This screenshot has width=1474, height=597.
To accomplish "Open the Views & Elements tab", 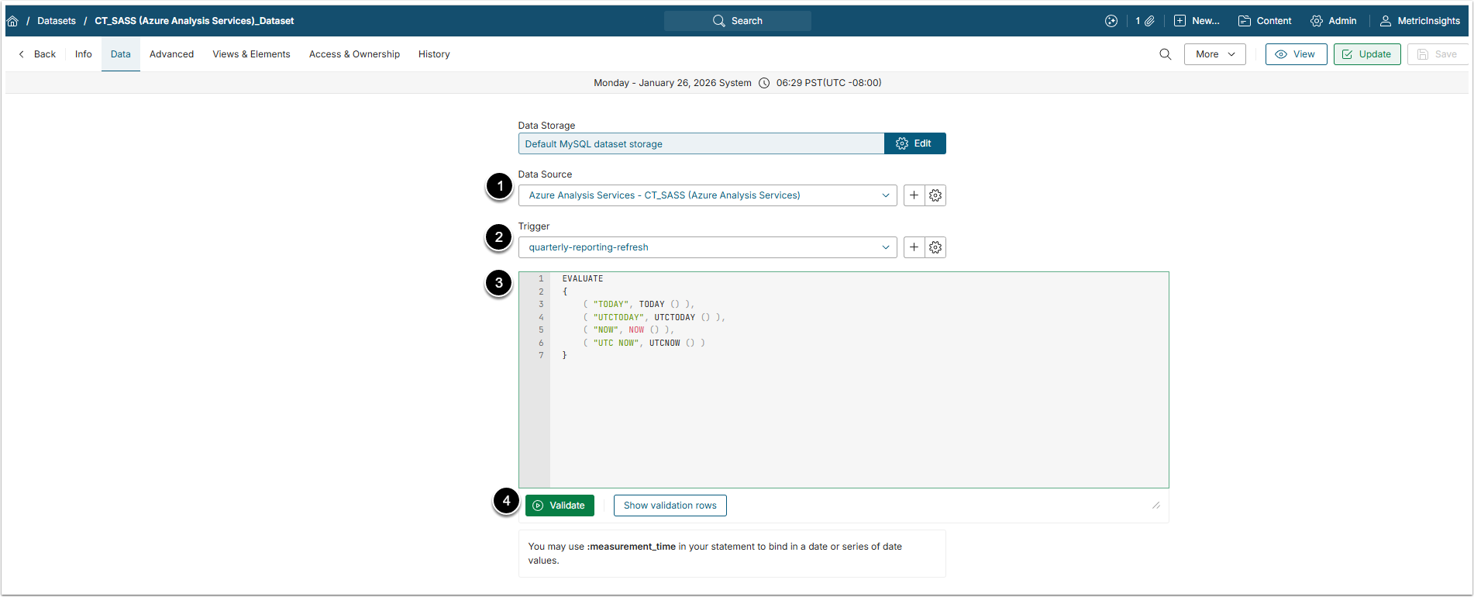I will pos(251,54).
